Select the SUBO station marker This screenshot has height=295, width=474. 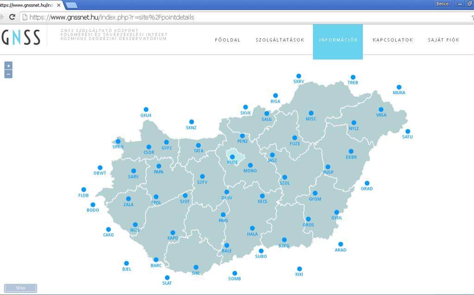click(x=261, y=251)
